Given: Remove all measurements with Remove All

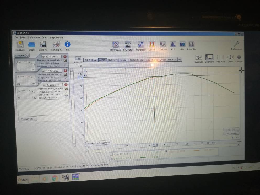Looking at the screenshot, I should click(x=57, y=46).
